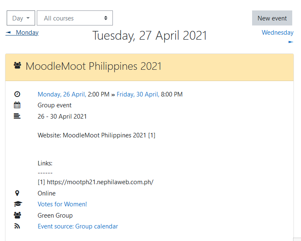Screen dimensions: 301x241
Task: Click the RSS feed icon for event source
Action: (17, 226)
